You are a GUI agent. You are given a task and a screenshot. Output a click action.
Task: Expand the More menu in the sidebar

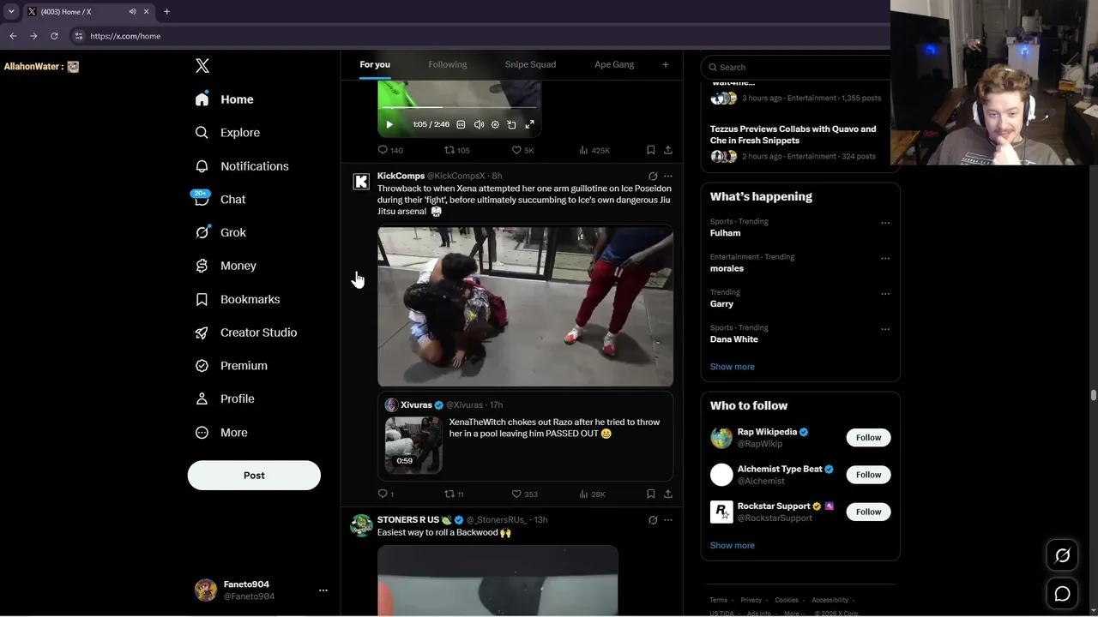(x=221, y=433)
